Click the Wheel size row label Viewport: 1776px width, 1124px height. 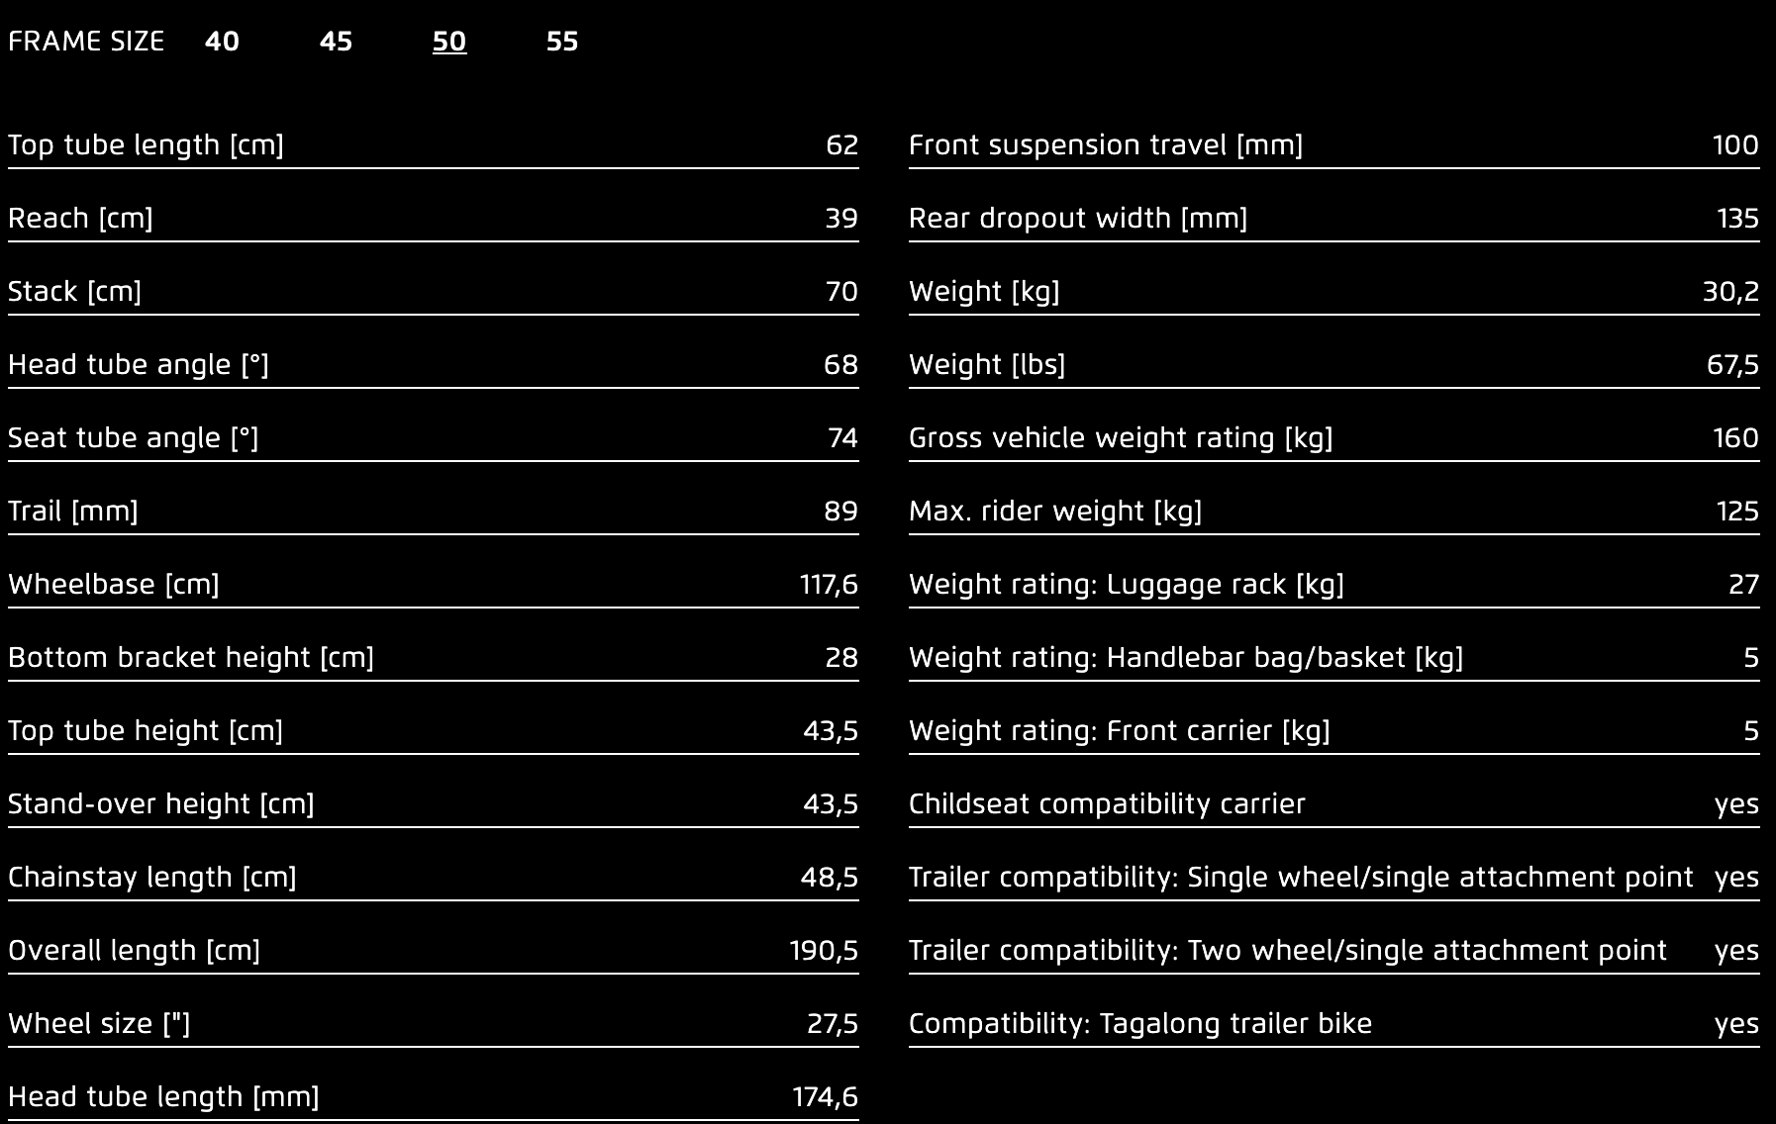(99, 1024)
